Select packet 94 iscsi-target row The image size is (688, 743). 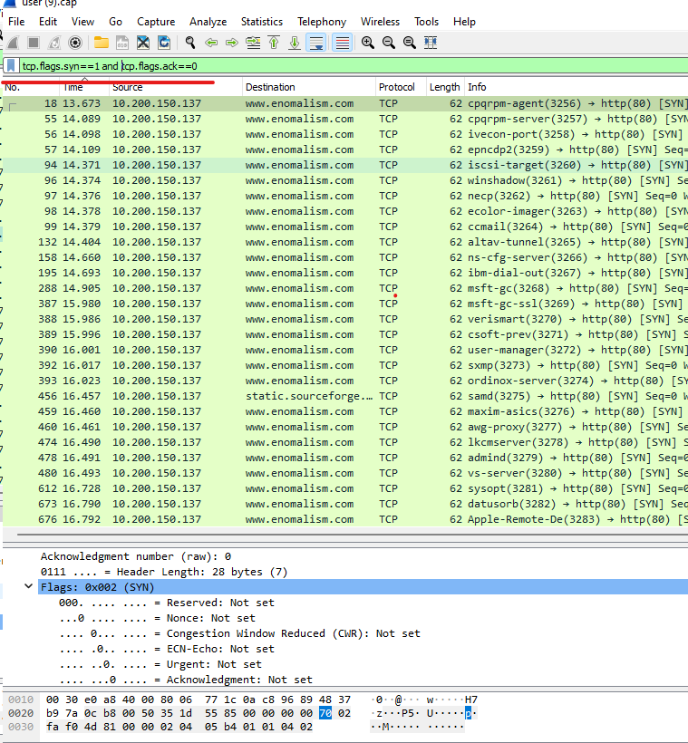coord(345,165)
